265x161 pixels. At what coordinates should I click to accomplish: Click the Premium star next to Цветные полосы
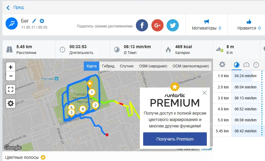(x=43, y=157)
